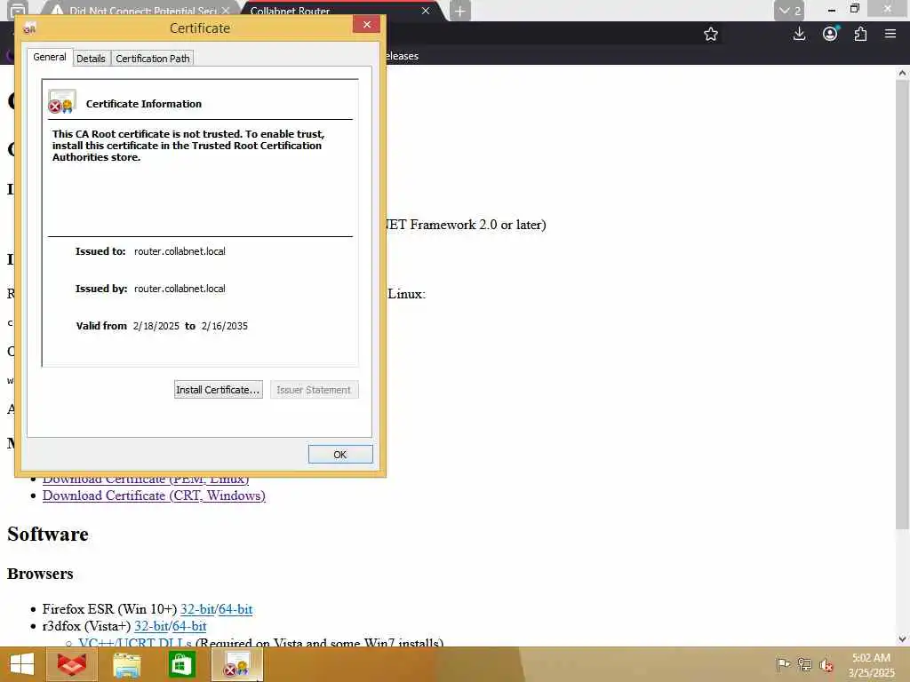The height and width of the screenshot is (682, 910).
Task: Switch to the Certification Path tab
Action: point(153,59)
